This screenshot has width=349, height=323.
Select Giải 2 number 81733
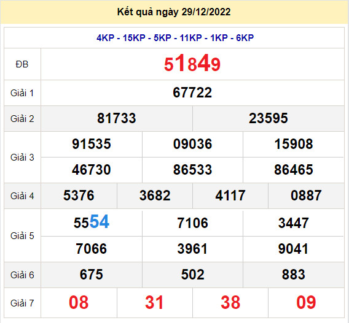[116, 118]
